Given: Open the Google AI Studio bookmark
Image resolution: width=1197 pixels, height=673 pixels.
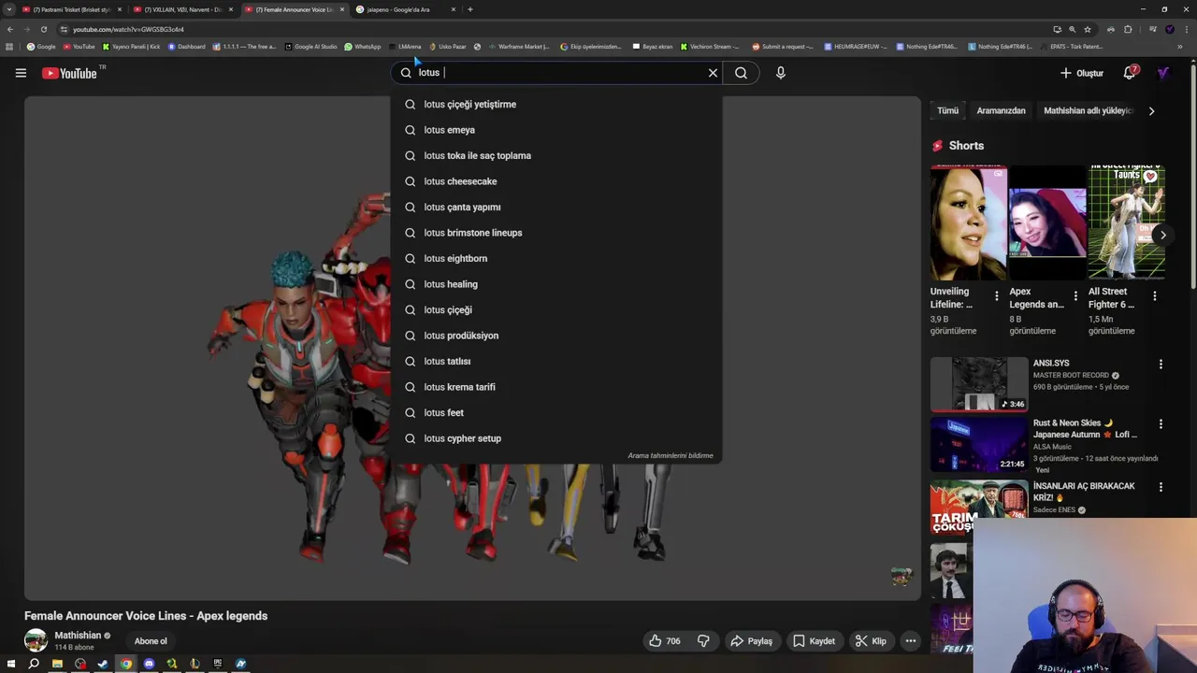Looking at the screenshot, I should click(x=311, y=47).
